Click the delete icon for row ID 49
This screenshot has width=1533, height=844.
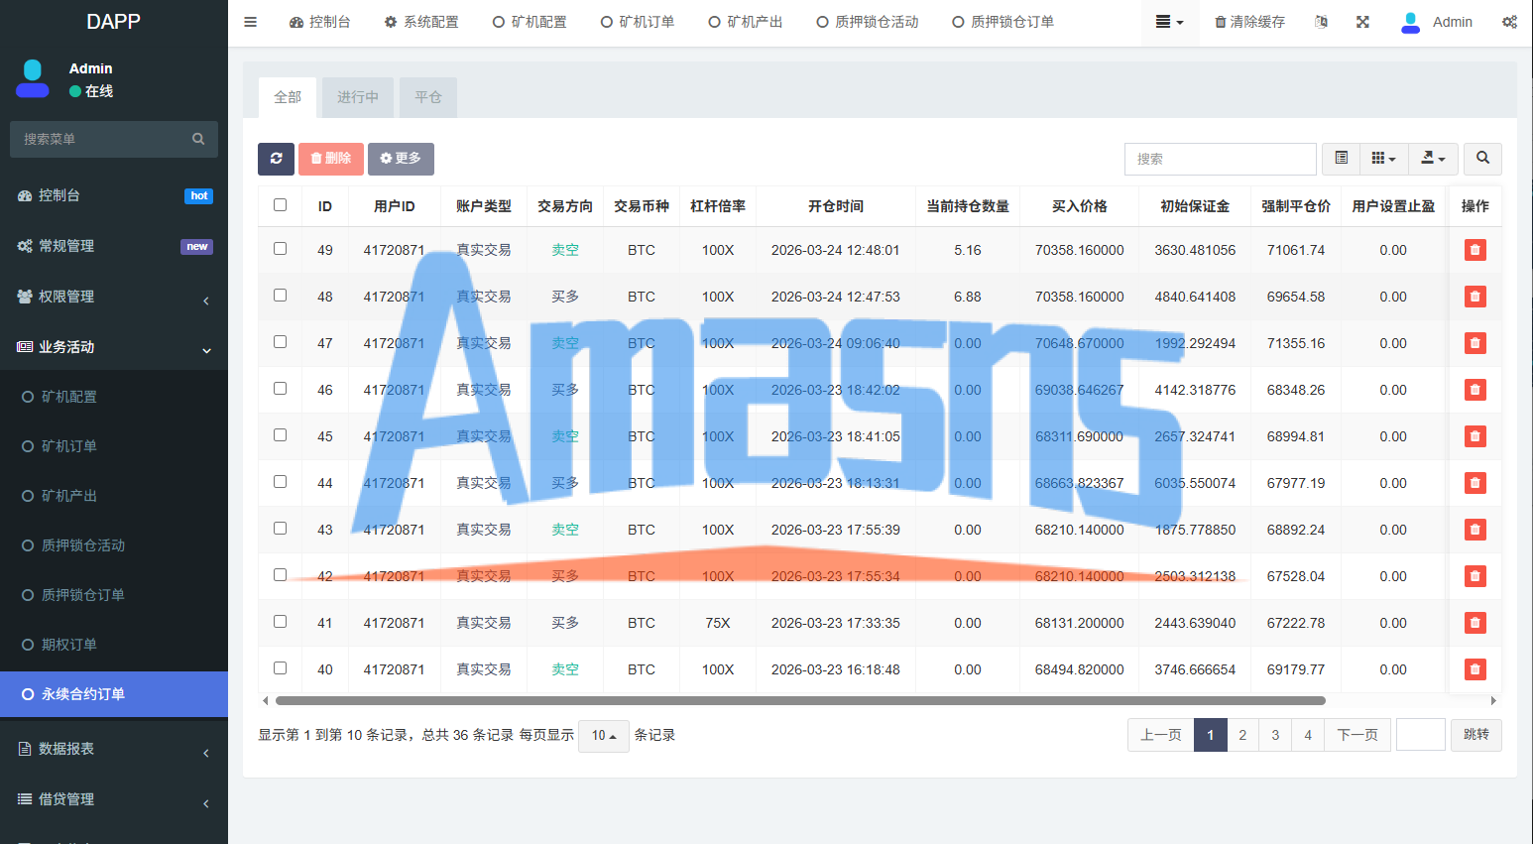[x=1474, y=250]
